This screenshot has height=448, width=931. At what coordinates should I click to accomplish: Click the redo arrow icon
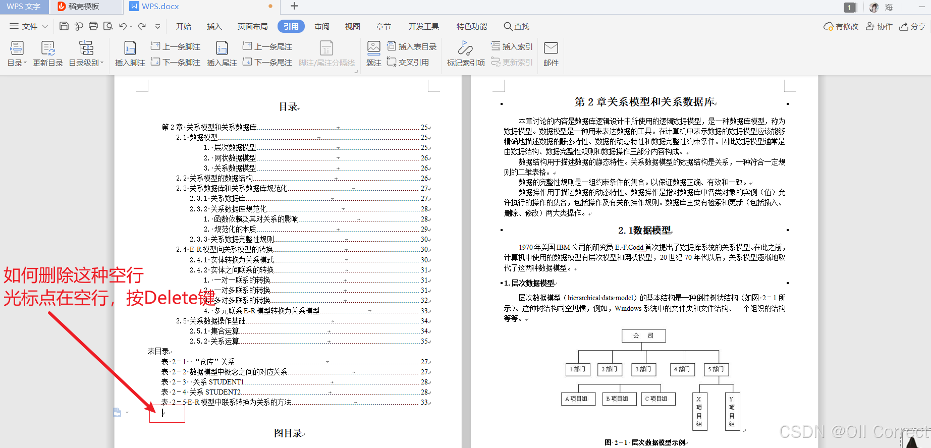(x=142, y=26)
